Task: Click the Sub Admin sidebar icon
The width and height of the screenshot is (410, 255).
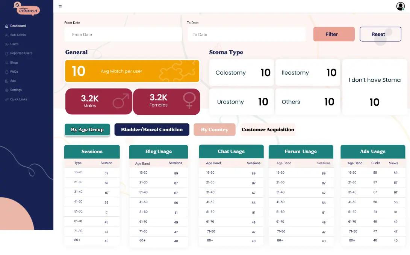Action: click(7, 35)
